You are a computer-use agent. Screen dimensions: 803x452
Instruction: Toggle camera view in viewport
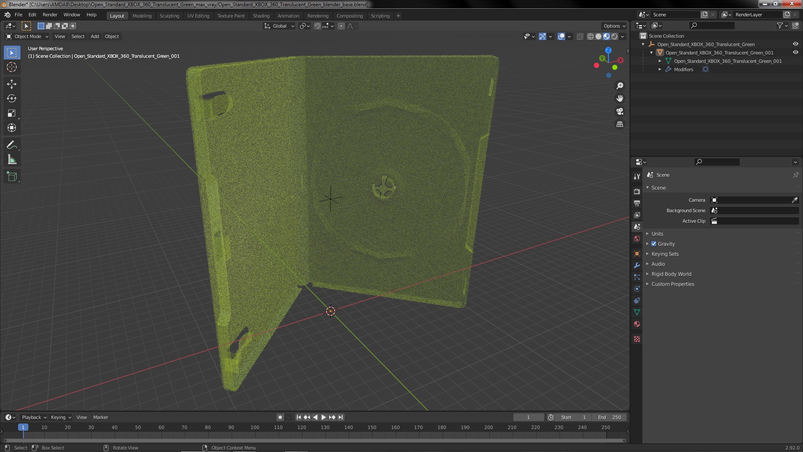click(x=619, y=111)
